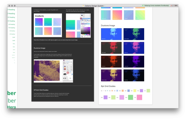Screen dimensions: 186x119
Task: Select the Blue Moon duotone image
Action: coord(111,34)
